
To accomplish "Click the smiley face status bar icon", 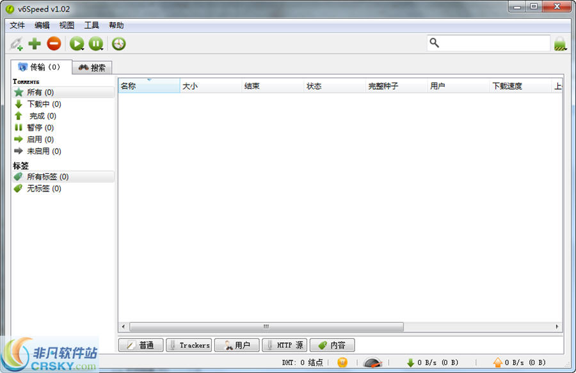I will [x=343, y=362].
